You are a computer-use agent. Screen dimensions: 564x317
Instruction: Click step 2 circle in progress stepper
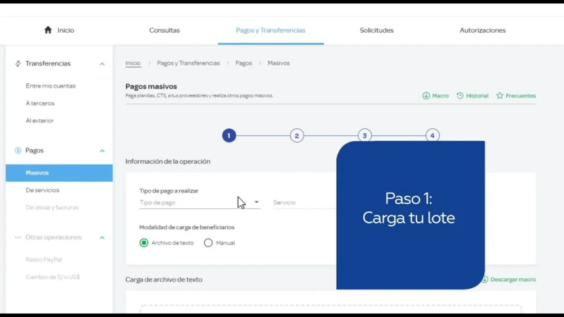[x=297, y=136]
